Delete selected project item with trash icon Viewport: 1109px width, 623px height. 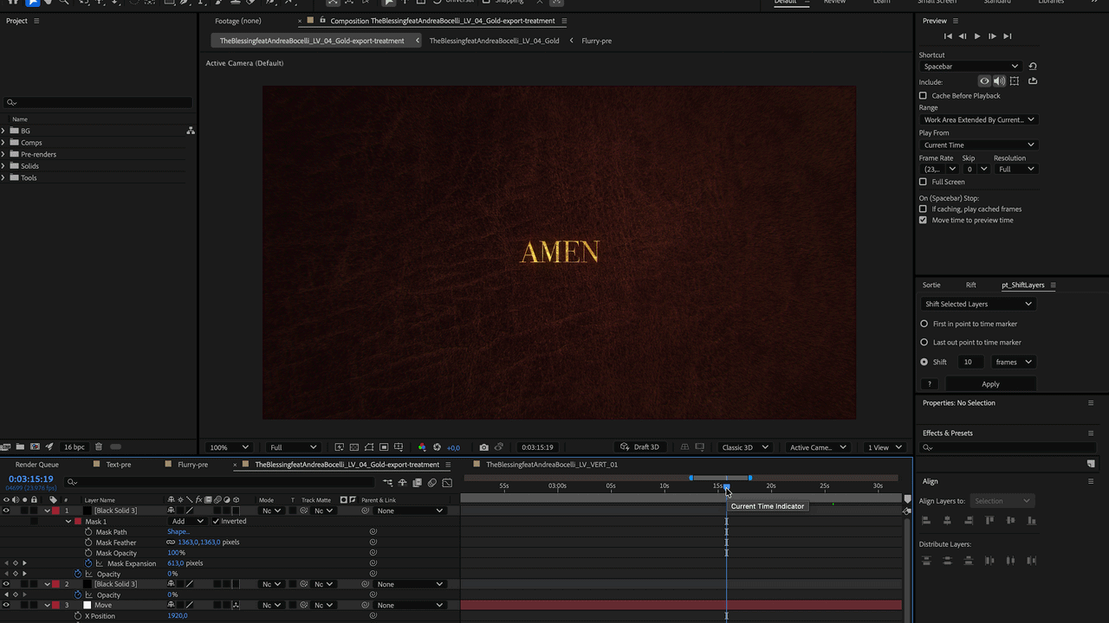(99, 447)
